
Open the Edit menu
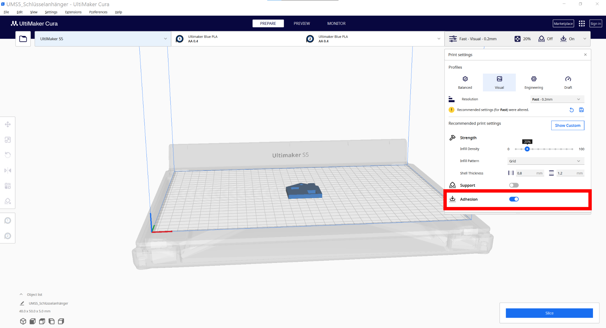tap(20, 12)
